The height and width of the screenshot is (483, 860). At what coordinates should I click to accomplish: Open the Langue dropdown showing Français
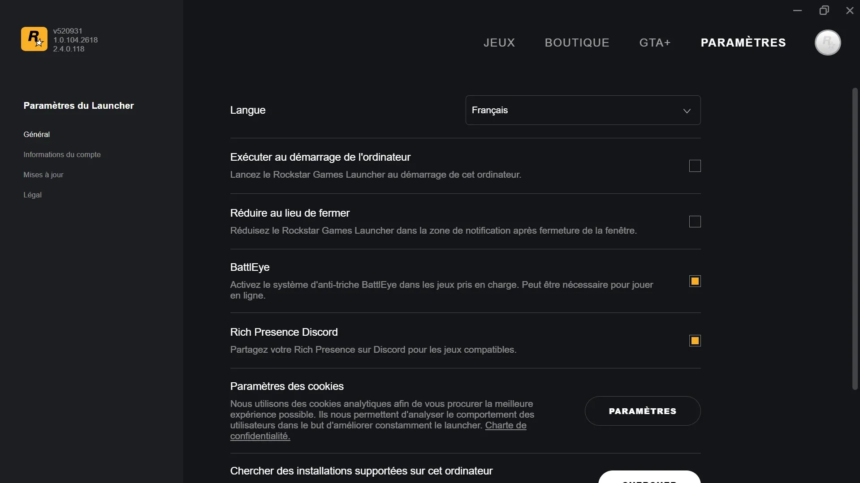pos(582,110)
